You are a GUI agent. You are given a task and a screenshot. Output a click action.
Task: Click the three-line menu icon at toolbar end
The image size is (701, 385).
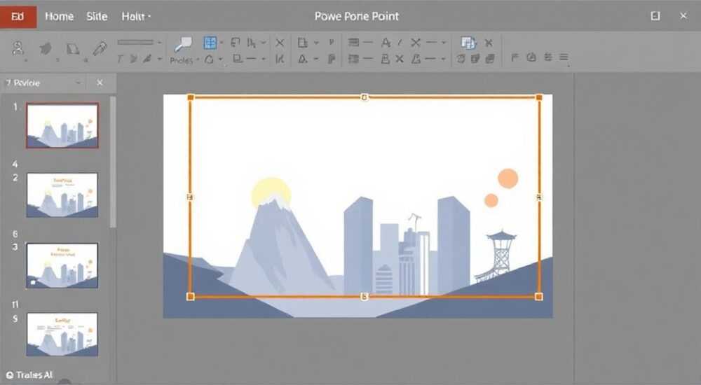tap(564, 57)
